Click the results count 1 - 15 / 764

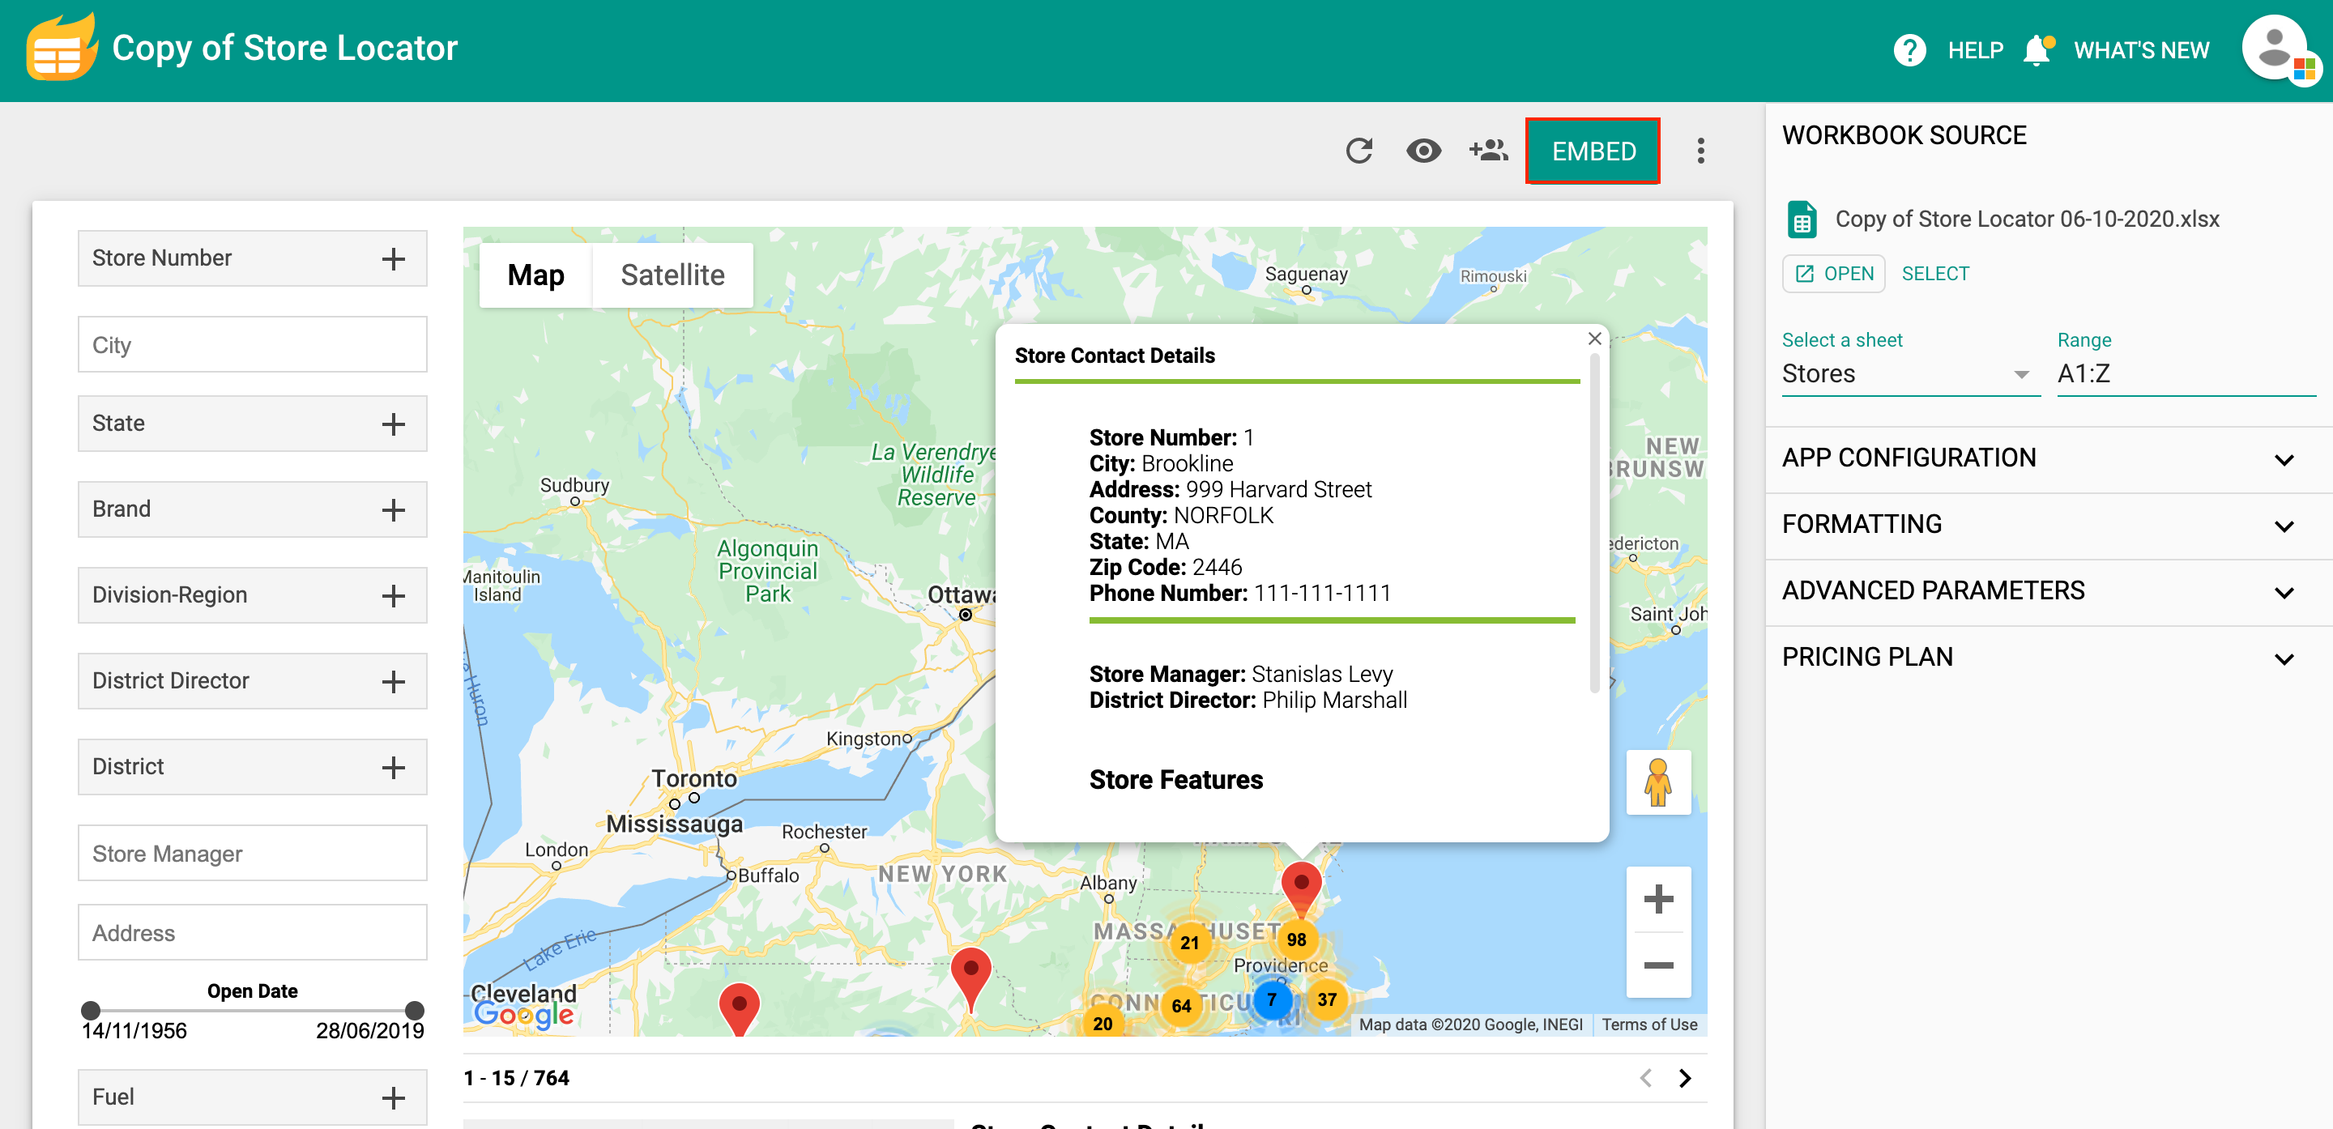(x=516, y=1077)
